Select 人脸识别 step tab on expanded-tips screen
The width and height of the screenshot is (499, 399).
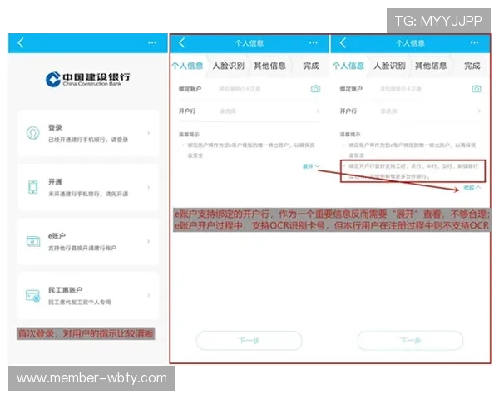coord(389,66)
